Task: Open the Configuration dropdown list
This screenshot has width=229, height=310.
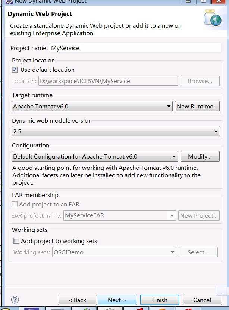Action: [x=95, y=156]
